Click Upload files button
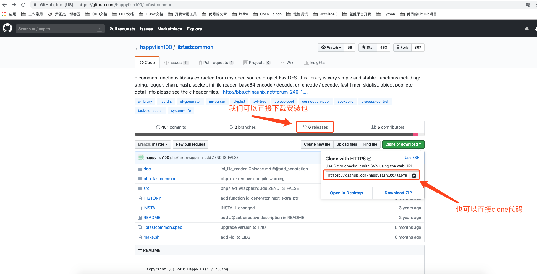This screenshot has height=274, width=537. point(347,144)
